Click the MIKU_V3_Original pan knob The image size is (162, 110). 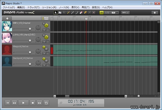[38, 28]
